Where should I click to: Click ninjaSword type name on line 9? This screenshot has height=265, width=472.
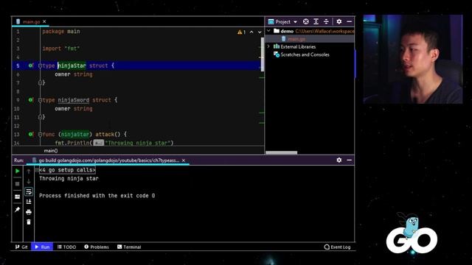click(x=74, y=100)
